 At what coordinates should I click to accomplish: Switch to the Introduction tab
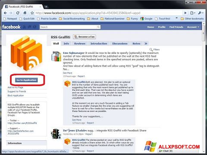click(99, 43)
